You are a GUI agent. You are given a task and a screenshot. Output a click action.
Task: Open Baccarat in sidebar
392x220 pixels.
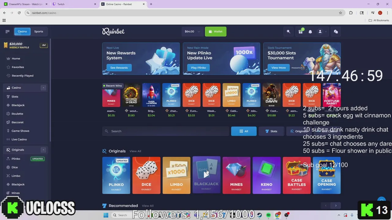tap(17, 122)
